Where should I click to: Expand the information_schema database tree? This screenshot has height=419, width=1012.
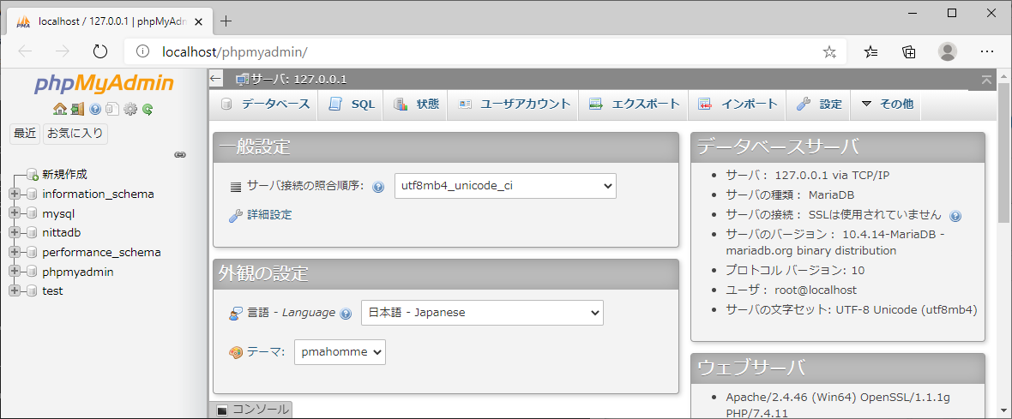tap(14, 194)
